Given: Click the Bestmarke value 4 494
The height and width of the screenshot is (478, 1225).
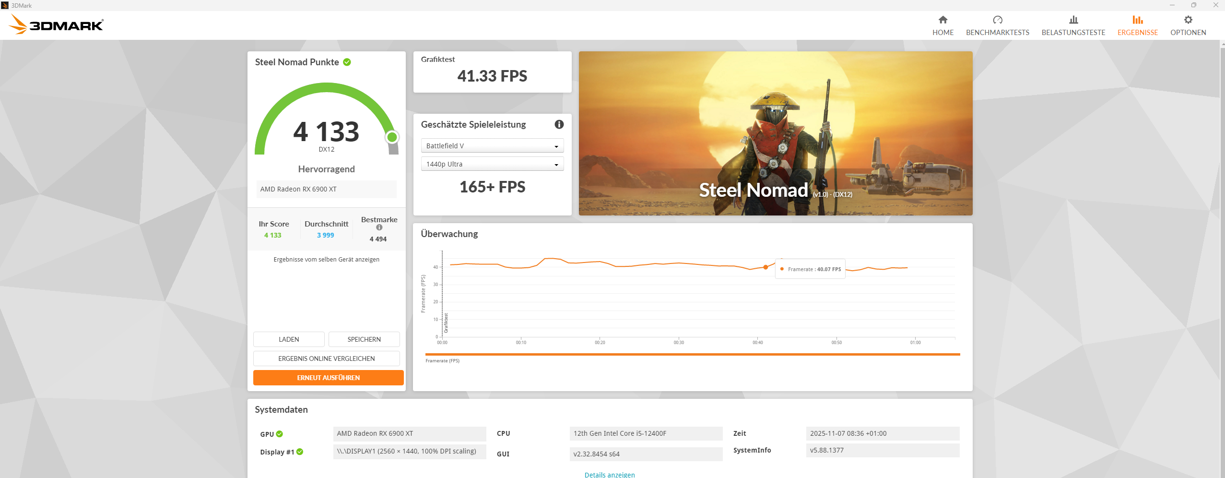Looking at the screenshot, I should coord(378,239).
